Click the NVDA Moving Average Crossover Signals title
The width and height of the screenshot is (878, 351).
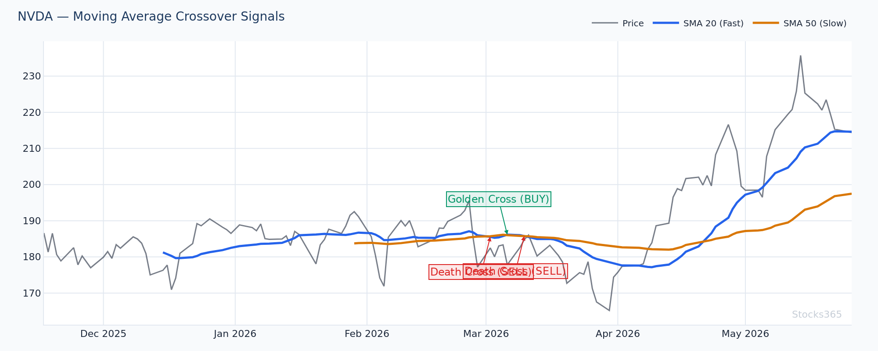[x=151, y=17]
